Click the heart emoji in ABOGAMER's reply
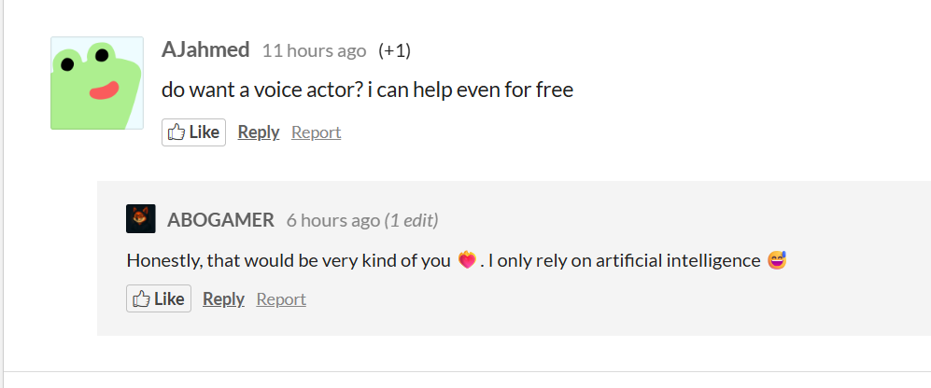 click(x=467, y=260)
